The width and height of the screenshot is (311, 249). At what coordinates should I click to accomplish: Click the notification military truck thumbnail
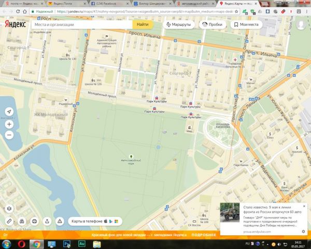pyautogui.click(x=230, y=212)
